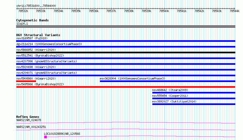
Task: Click the 78537k ruler tick label
Action: tap(111, 11)
